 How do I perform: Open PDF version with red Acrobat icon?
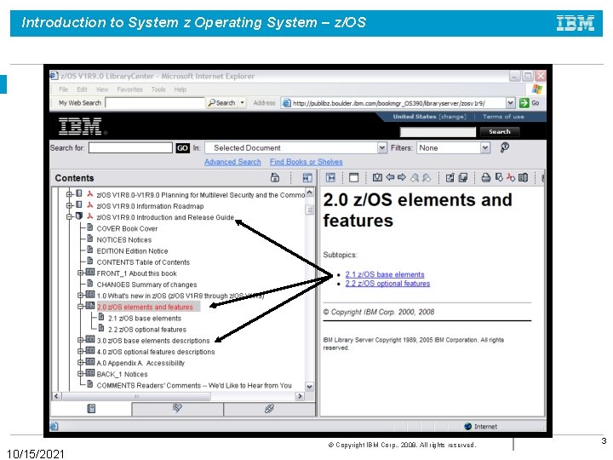click(x=511, y=177)
